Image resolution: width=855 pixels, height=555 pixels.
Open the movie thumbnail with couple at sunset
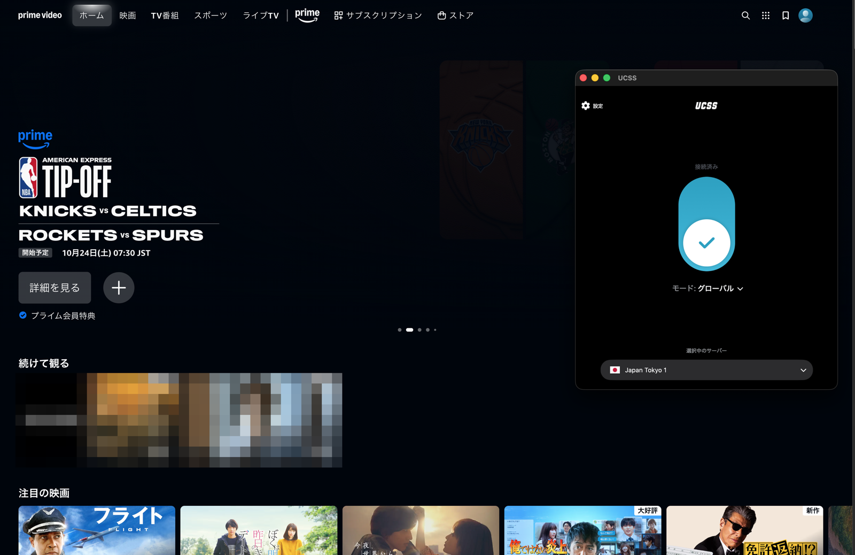[x=421, y=530]
